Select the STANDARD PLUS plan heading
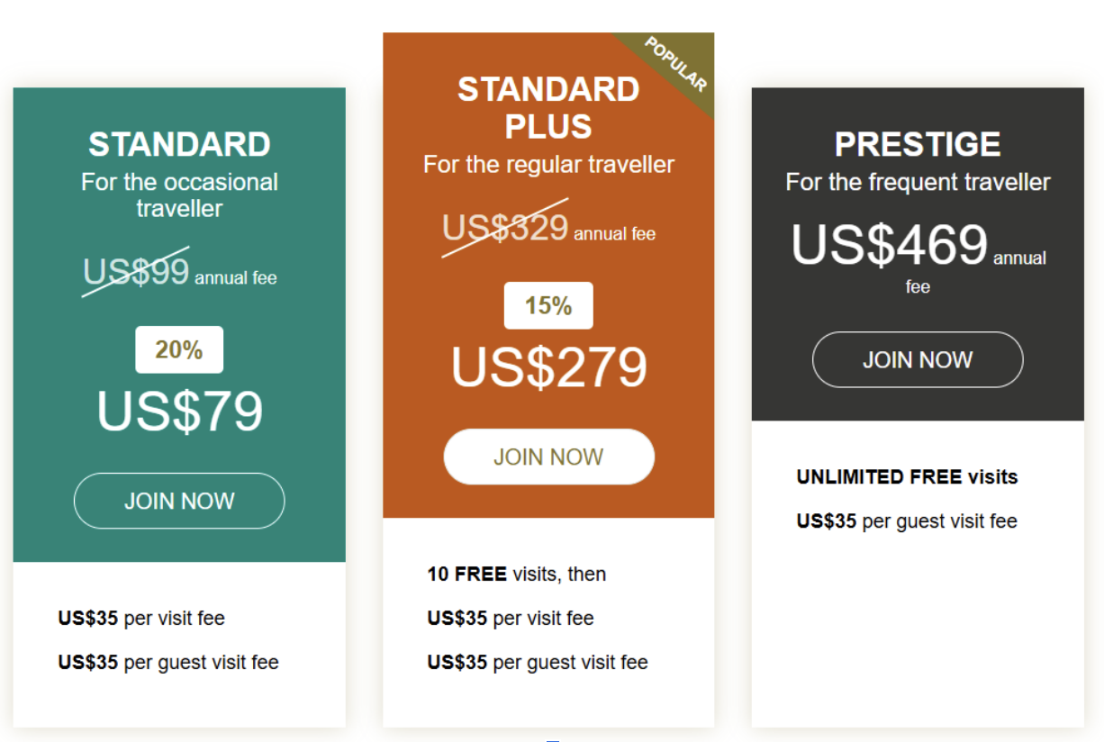The image size is (1104, 742). pyautogui.click(x=548, y=107)
